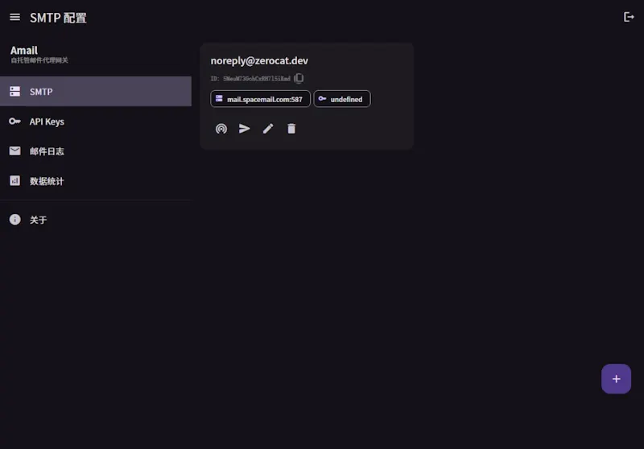Open the SMTP sidebar item
The width and height of the screenshot is (644, 449).
96,91
